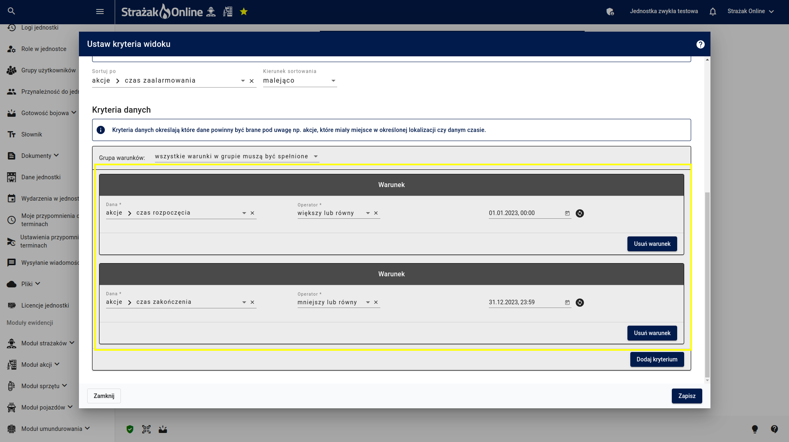Open the shield icon beside the unit name
Screen dimensions: 789x442
(x=610, y=12)
